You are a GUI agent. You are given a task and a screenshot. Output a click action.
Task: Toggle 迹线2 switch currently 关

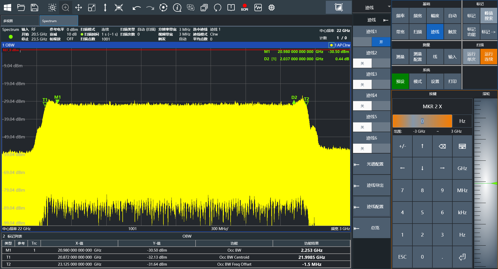pyautogui.click(x=371, y=63)
